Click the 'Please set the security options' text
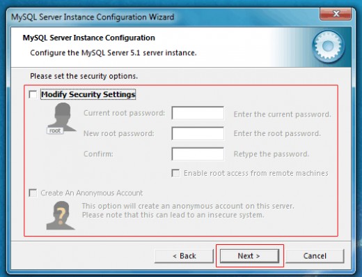This screenshot has width=362, height=277. [x=84, y=76]
